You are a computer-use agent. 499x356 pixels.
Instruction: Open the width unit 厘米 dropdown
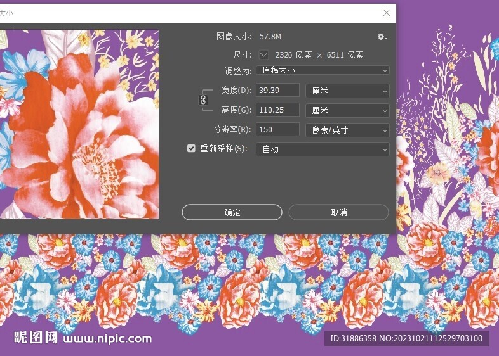[x=347, y=91]
